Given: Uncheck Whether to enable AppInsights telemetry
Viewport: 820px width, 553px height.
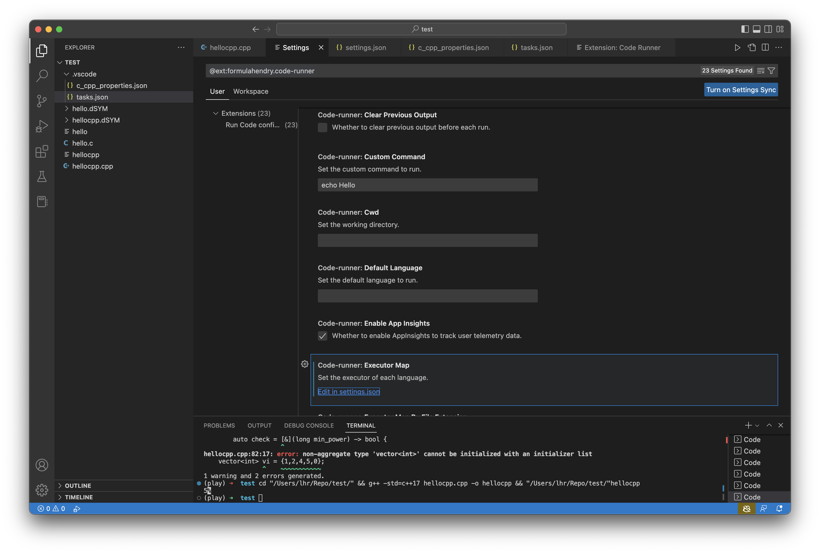Looking at the screenshot, I should [x=323, y=336].
